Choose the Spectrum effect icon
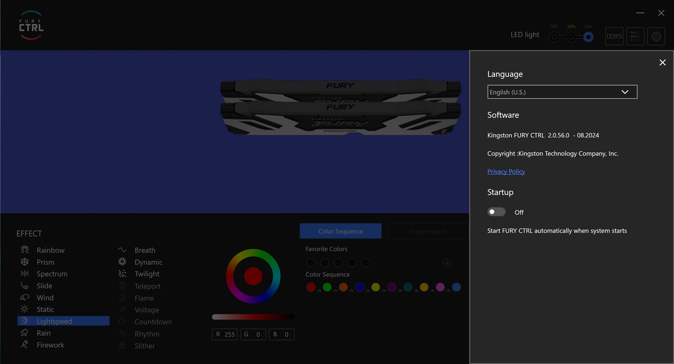The height and width of the screenshot is (364, 674). tap(25, 274)
